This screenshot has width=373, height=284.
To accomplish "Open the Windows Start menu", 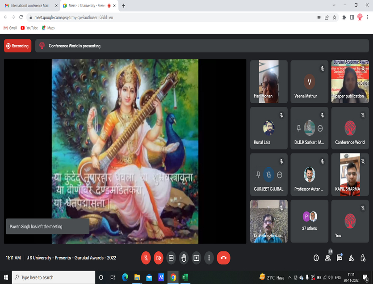I will tap(6, 277).
